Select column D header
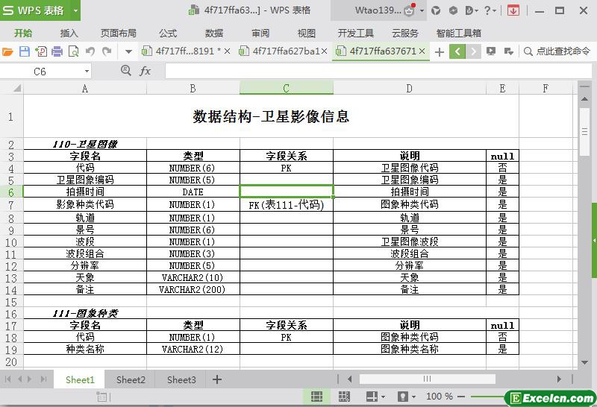 point(409,88)
